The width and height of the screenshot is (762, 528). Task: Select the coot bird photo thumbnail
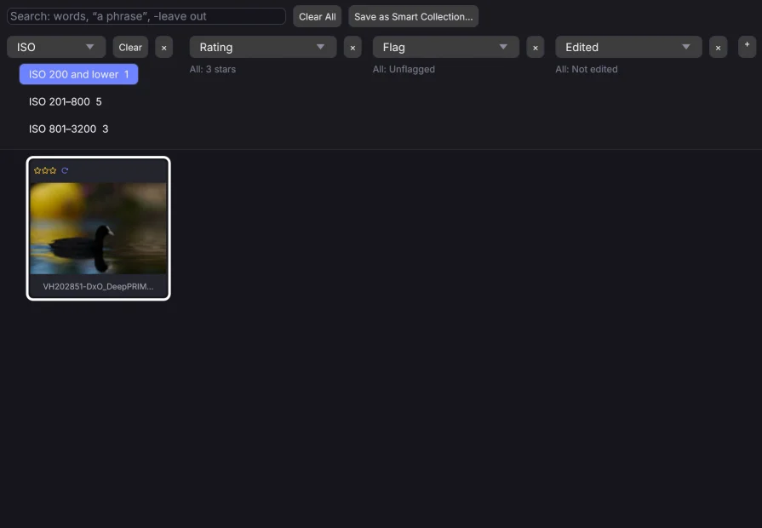[x=98, y=228]
